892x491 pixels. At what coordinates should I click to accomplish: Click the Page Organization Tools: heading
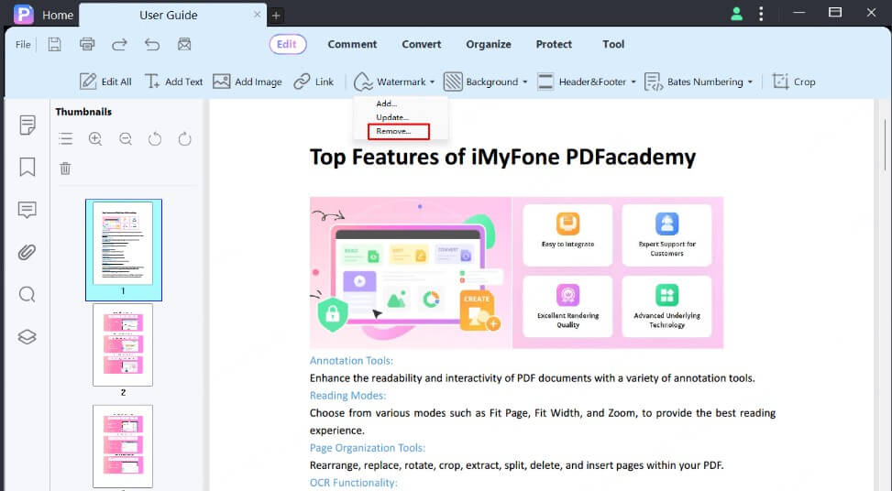[368, 448]
